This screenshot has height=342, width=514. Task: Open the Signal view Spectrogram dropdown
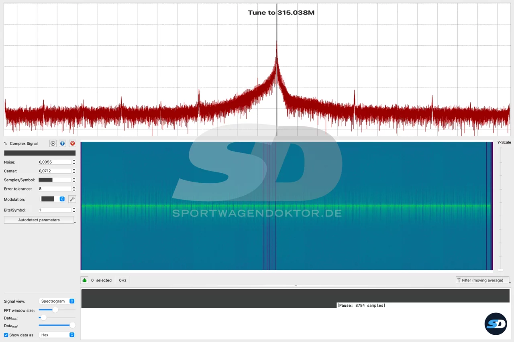57,301
